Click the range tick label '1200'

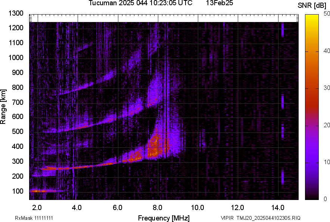coord(16,28)
